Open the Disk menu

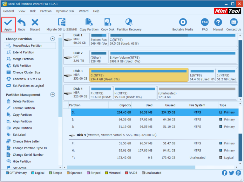click(33, 11)
